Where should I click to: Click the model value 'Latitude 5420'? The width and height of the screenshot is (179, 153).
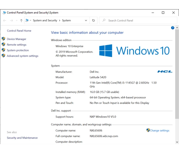coord(98,77)
